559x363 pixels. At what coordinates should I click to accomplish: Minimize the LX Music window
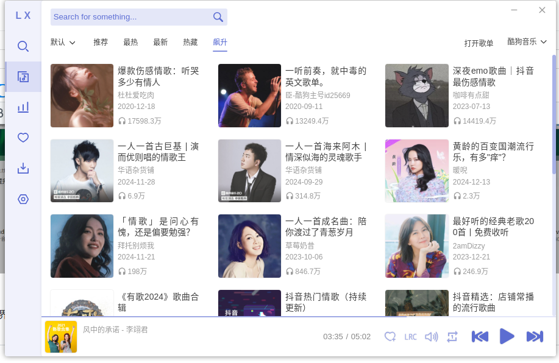(514, 10)
